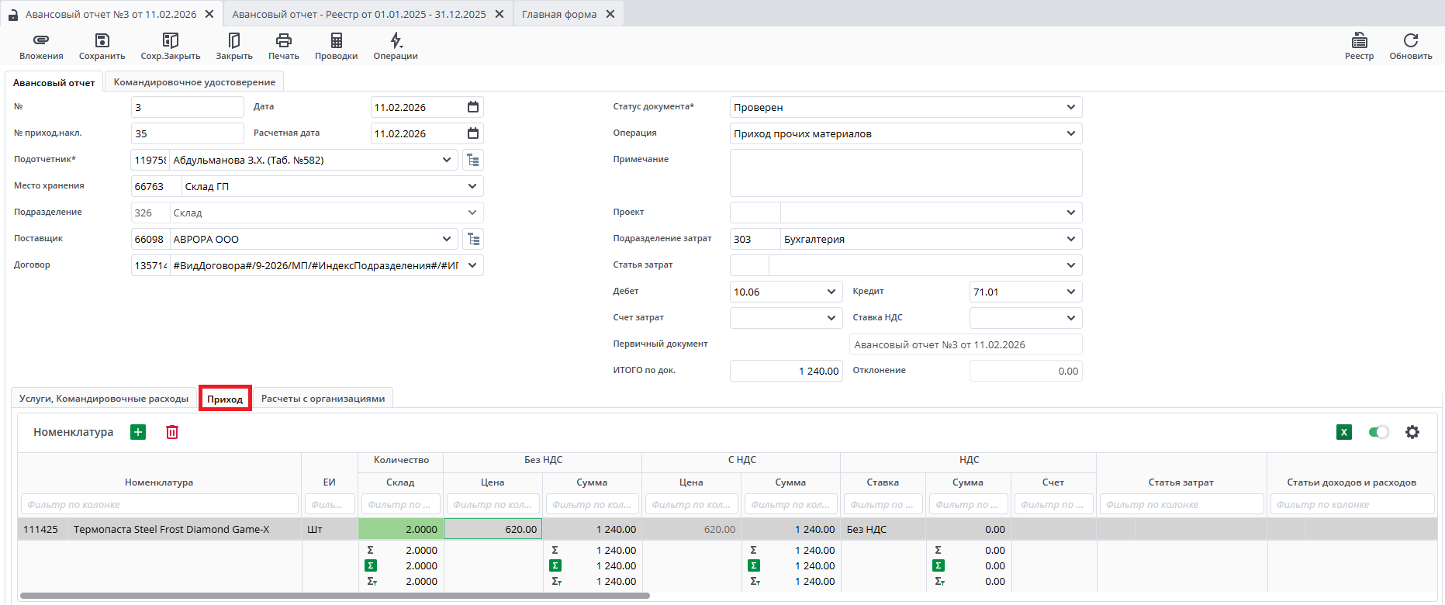Click the Сохр.Закрыть button
Viewport: 1445px width, 605px height.
pos(170,46)
